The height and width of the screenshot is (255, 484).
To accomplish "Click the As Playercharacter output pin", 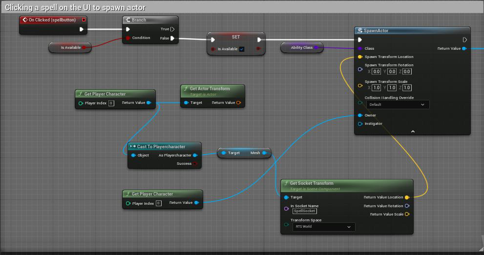I will 195,155.
